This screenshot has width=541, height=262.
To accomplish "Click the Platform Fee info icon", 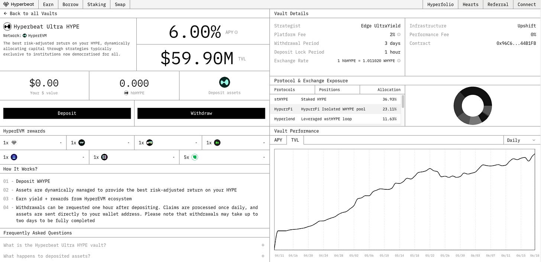I will pos(399,34).
